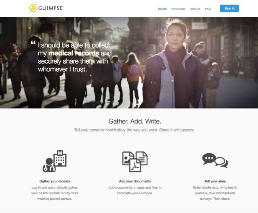Click the GLIIMPSE wordmark text
This screenshot has width=258, height=213.
(51, 8)
